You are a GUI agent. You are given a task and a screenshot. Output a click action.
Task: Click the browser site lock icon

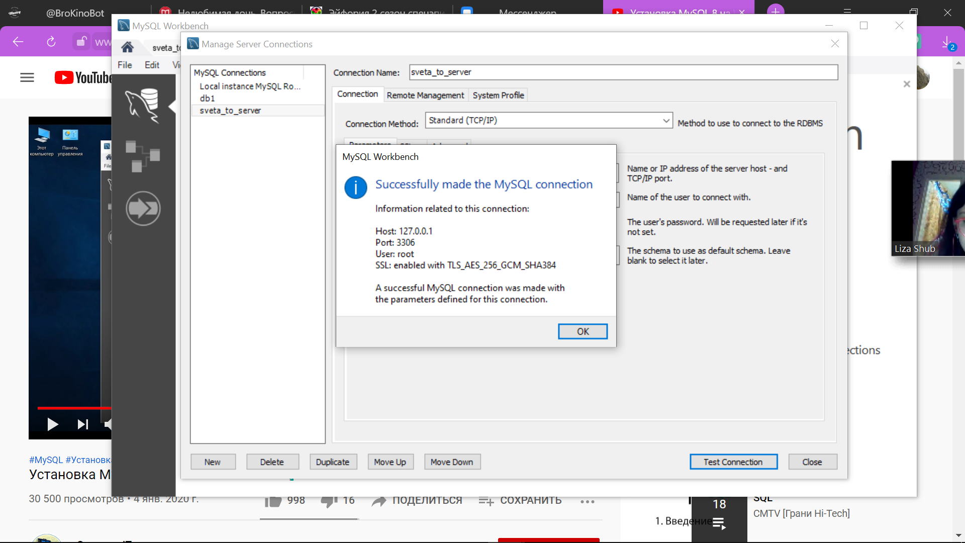coord(81,41)
